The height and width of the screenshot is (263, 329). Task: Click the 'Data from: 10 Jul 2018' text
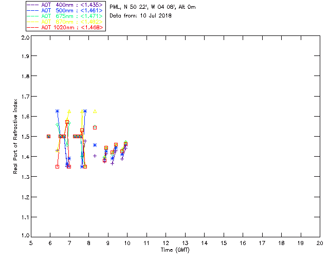140,16
